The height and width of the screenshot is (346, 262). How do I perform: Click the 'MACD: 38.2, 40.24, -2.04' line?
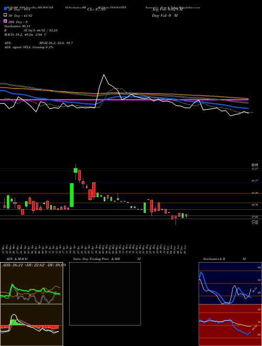pyautogui.click(x=25, y=35)
